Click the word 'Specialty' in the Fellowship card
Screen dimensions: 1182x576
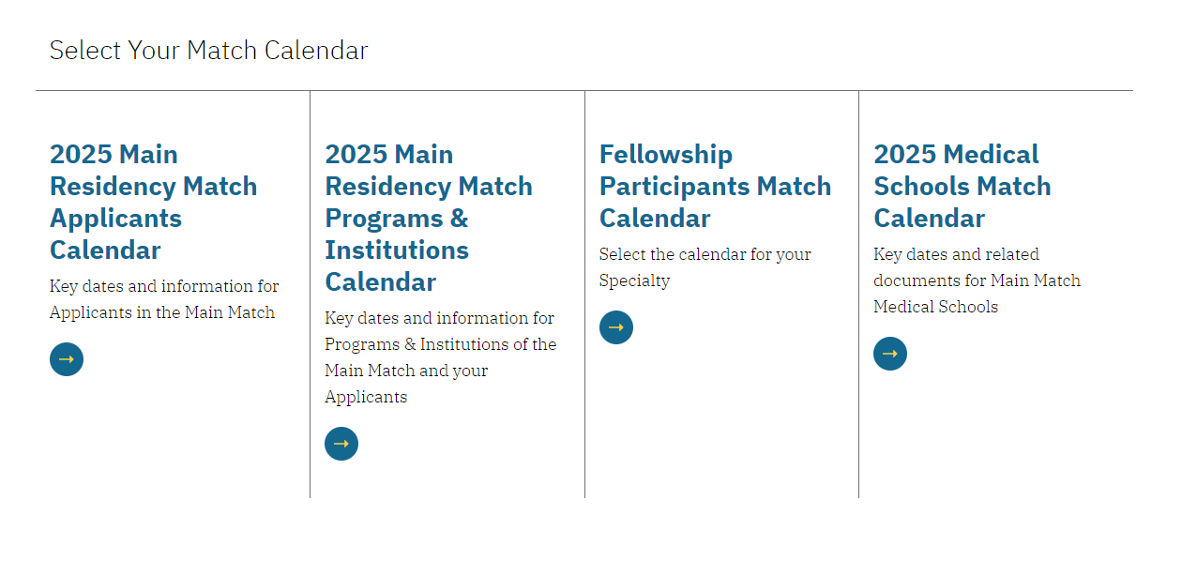point(635,280)
